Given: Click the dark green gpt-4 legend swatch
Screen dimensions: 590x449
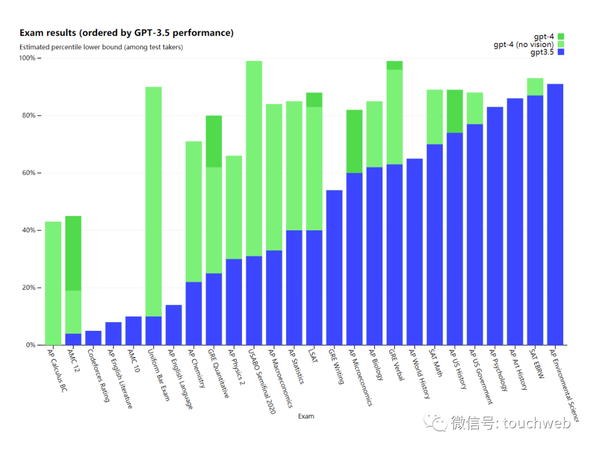Looking at the screenshot, I should (x=560, y=37).
